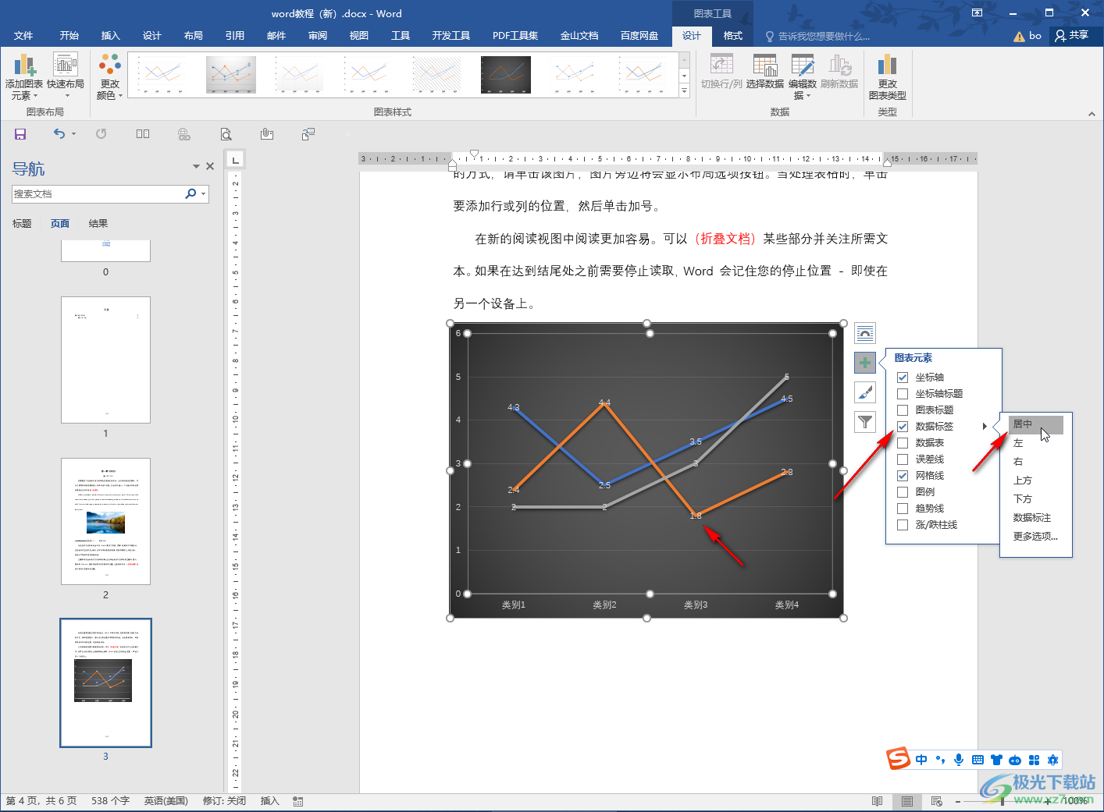
Task: Collapse the ribbon with the arrow
Action: (1092, 113)
